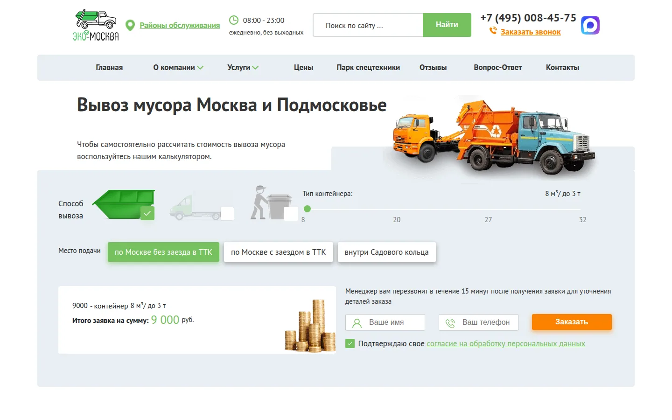Click the user icon in name field
672x420 pixels.
(x=357, y=322)
